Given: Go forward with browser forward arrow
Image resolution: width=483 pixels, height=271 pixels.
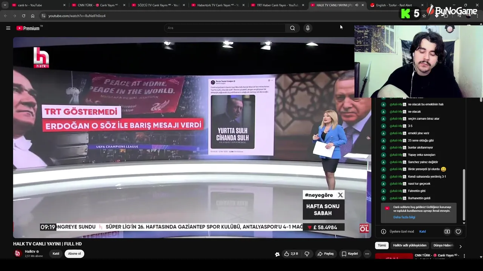Looking at the screenshot, I should point(14,16).
